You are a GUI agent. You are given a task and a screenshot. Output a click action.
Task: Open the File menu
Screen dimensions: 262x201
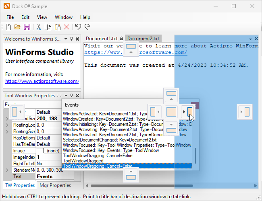pos(10,17)
